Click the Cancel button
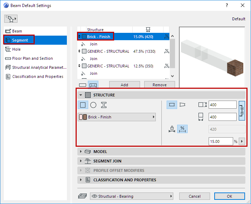251x204 pixels. click(195, 196)
